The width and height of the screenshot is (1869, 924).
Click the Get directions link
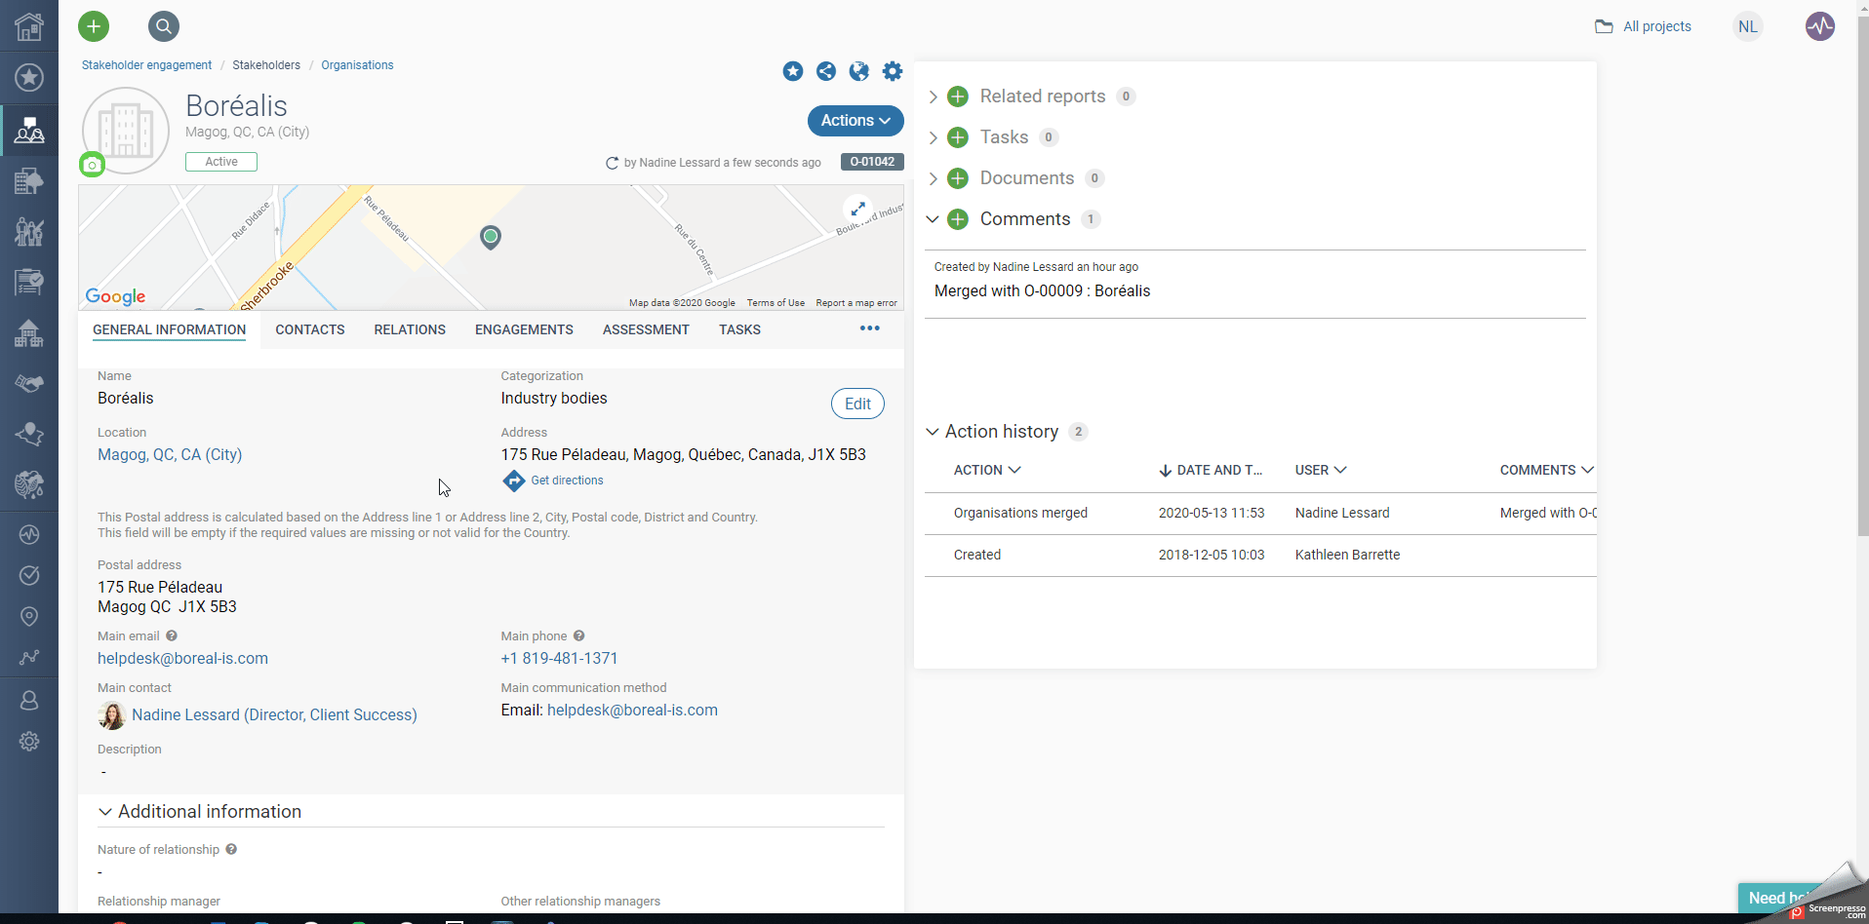click(x=566, y=480)
